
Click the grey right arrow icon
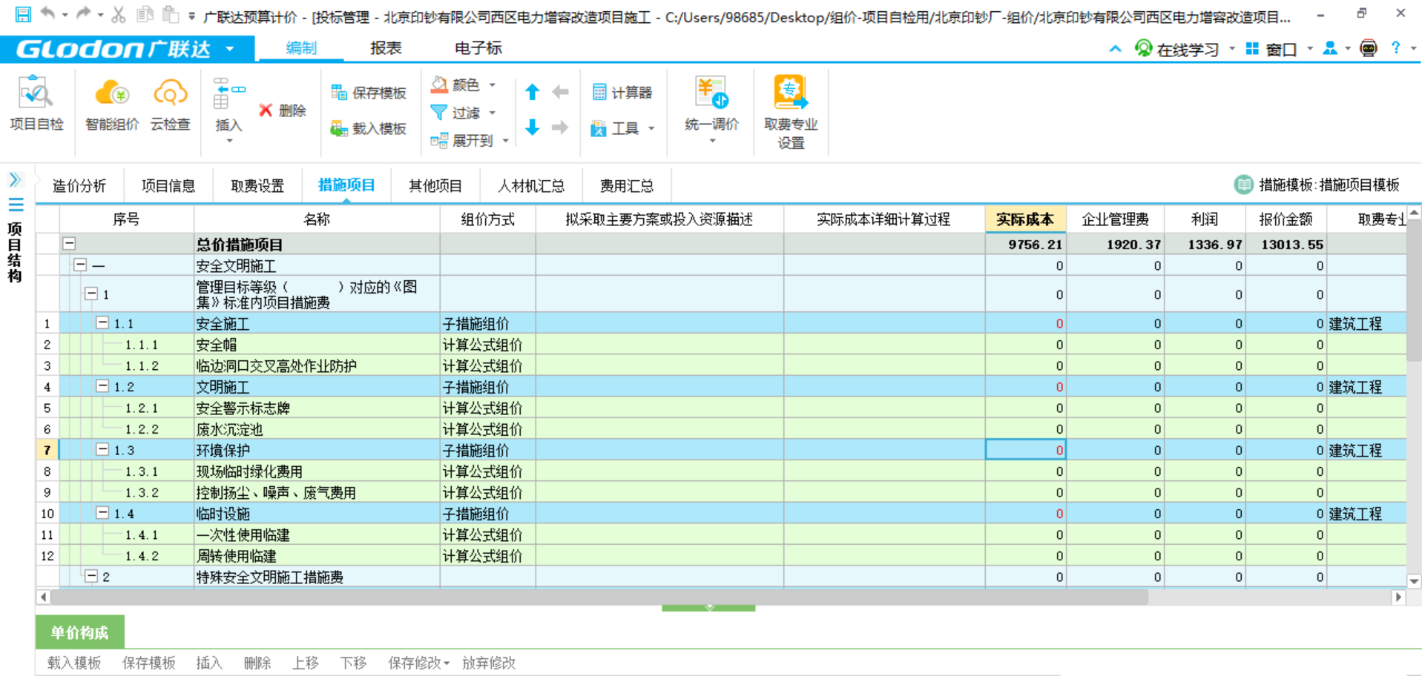[561, 127]
